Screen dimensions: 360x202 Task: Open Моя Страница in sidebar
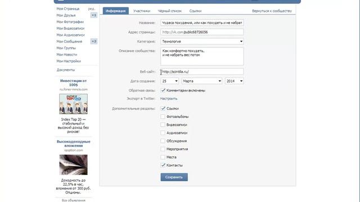pos(67,9)
